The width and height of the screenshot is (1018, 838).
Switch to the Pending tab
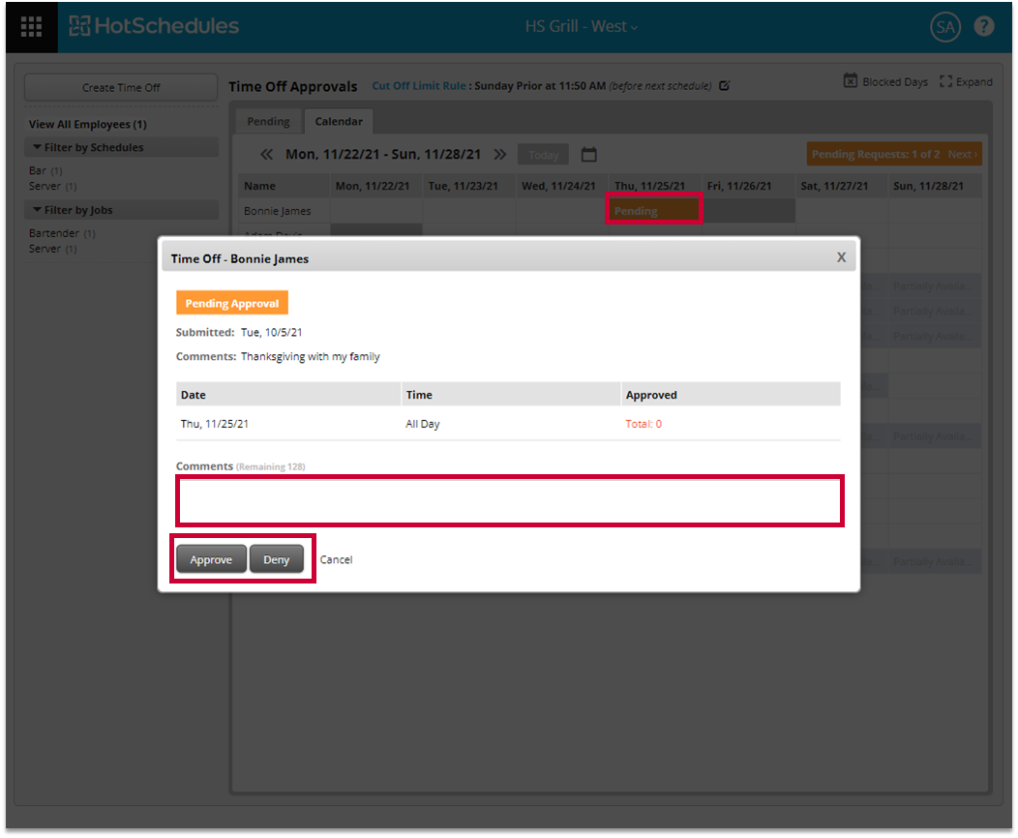[268, 122]
